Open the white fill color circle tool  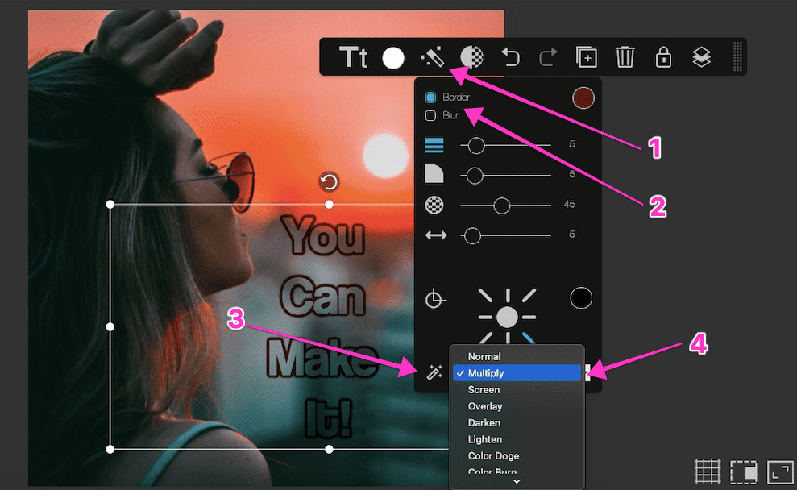392,57
